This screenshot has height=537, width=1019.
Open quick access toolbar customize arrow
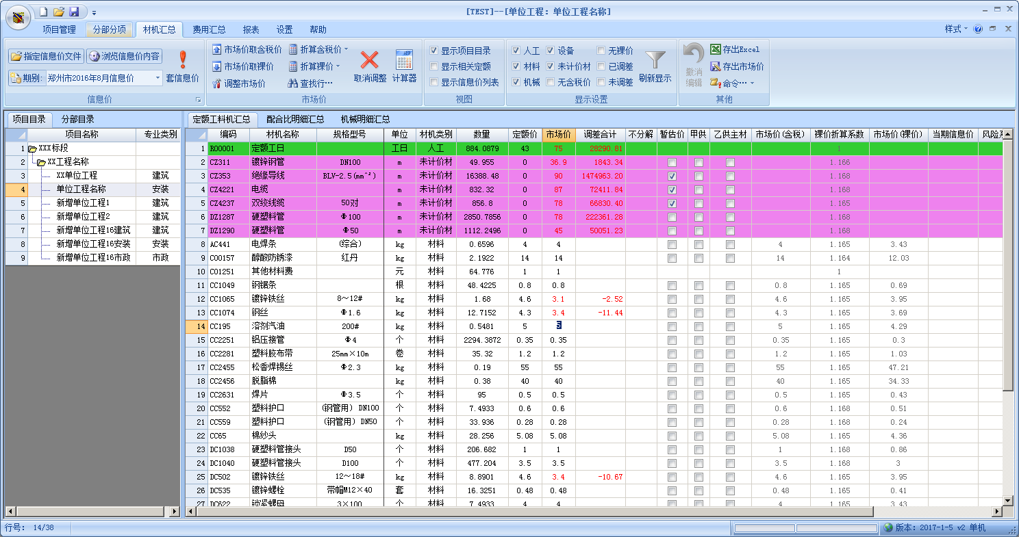(94, 12)
